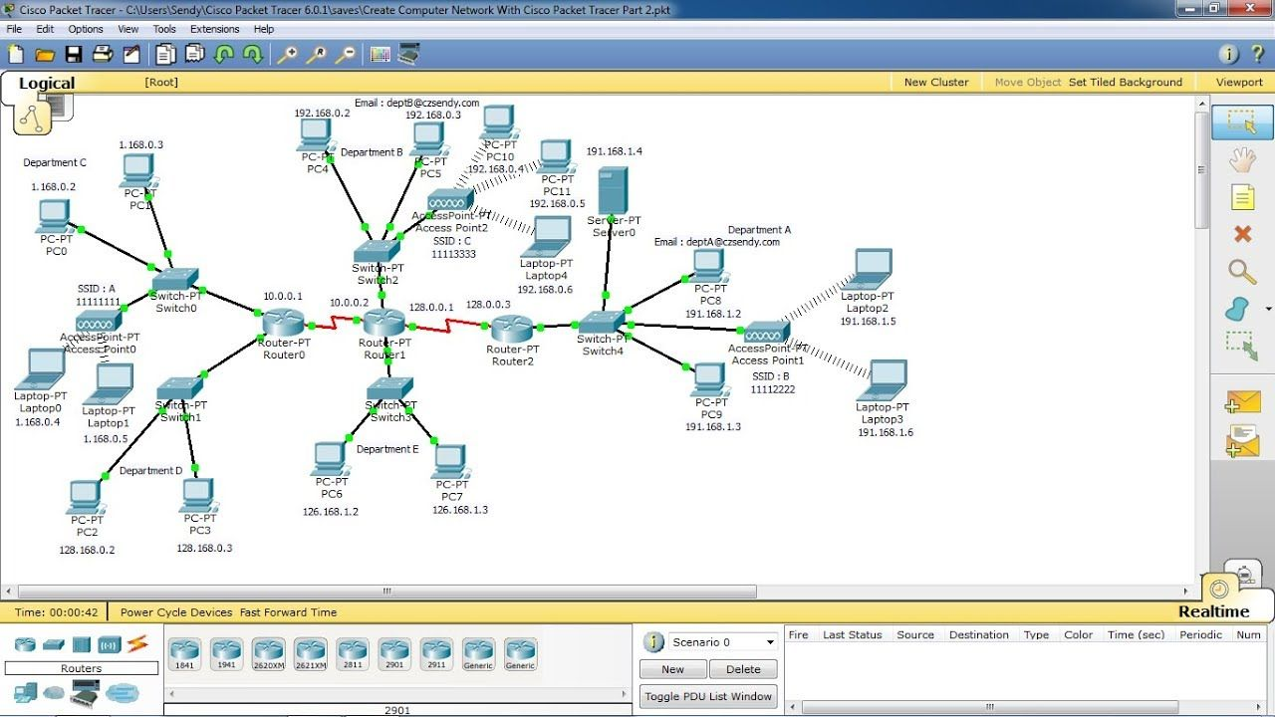This screenshot has width=1275, height=717.
Task: Select the Move Layout hand tool
Action: point(1242,158)
